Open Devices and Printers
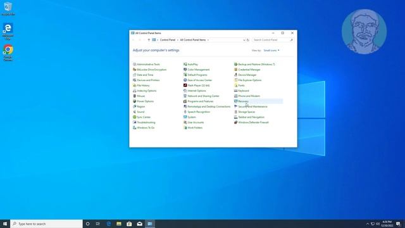The width and height of the screenshot is (405, 228). click(146, 80)
